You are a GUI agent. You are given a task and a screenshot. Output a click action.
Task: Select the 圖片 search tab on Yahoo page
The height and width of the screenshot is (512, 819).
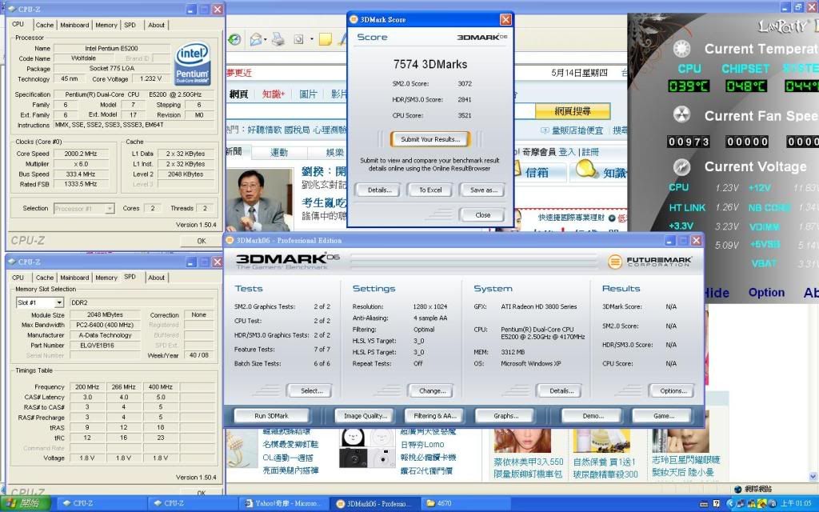(308, 94)
